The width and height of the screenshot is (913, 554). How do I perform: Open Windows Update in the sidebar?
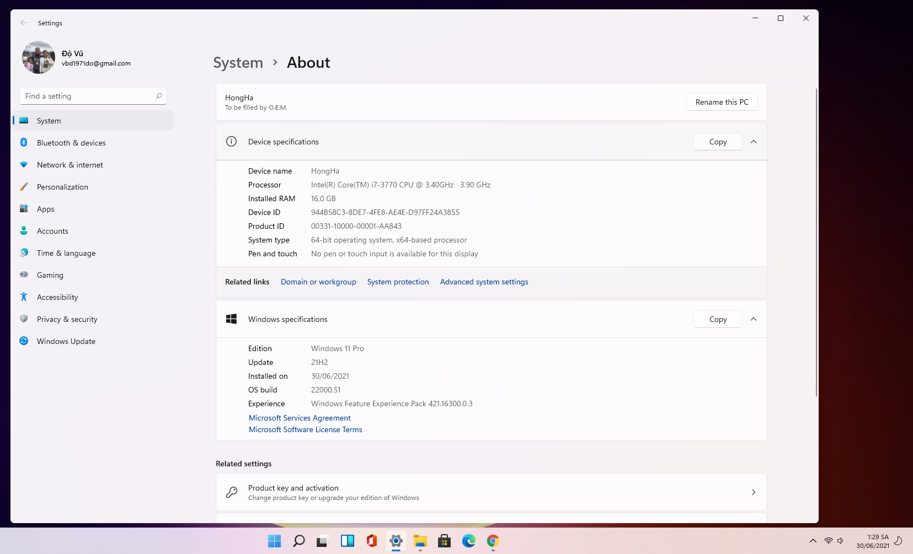click(93, 341)
